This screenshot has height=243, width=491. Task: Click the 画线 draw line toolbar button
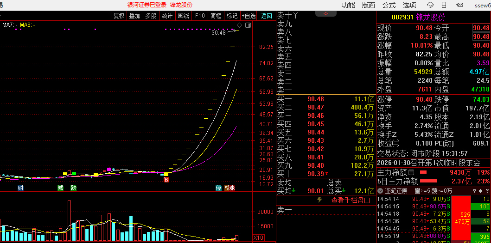pos(183,16)
